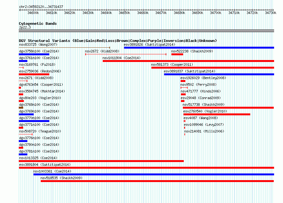Click nsv517738 (Shaikh2009) variant label

click(x=204, y=105)
